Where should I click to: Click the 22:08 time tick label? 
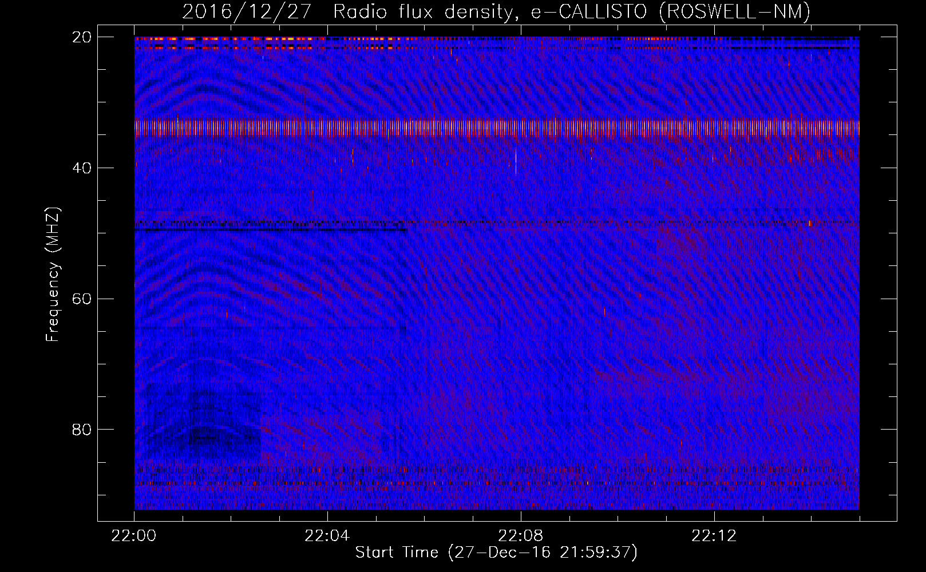pyautogui.click(x=521, y=536)
